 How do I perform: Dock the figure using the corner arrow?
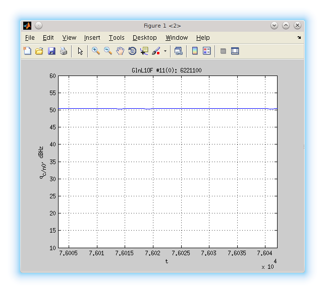(299, 37)
